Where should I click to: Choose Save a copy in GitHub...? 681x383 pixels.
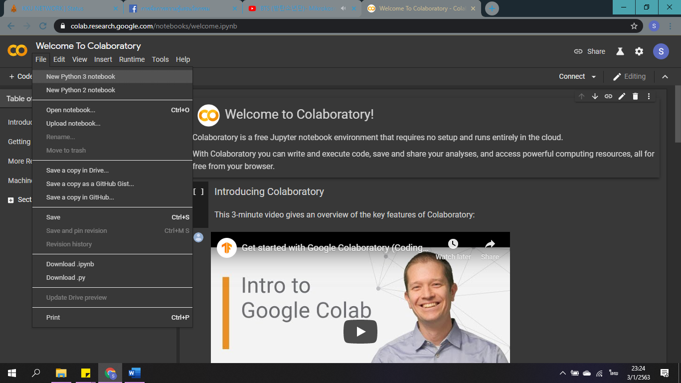coord(112,197)
